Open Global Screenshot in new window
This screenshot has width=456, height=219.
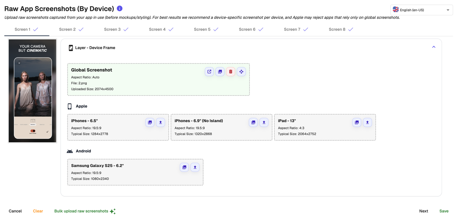209,72
